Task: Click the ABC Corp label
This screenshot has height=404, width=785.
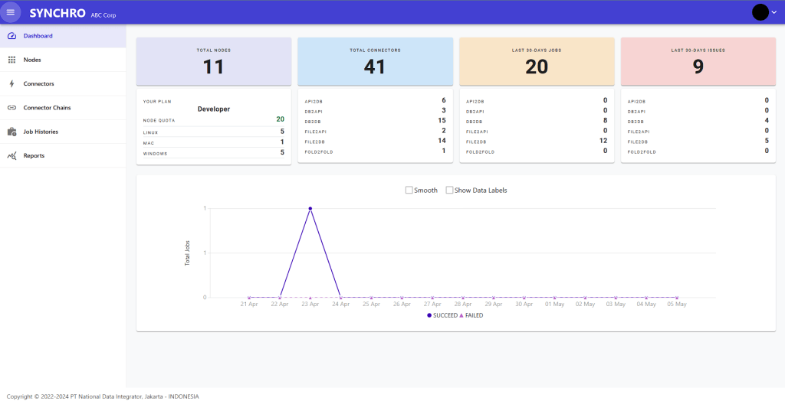Action: click(103, 15)
